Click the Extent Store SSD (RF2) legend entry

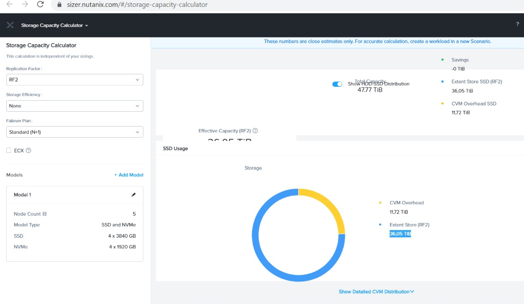tap(477, 82)
